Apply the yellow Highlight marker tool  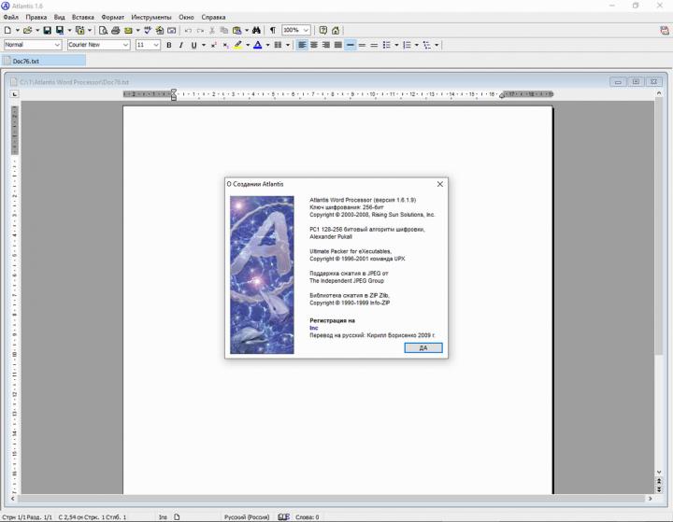pos(237,45)
